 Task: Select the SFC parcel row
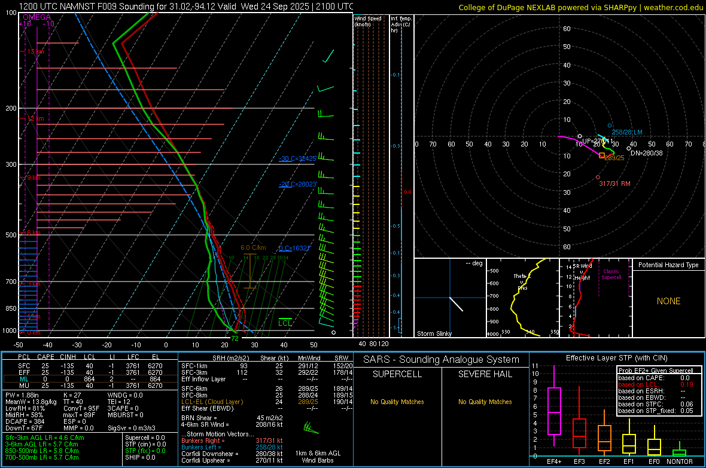(90, 366)
